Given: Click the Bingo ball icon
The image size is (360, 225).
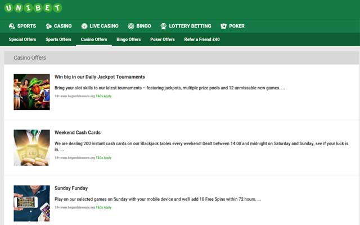Looking at the screenshot, I should pyautogui.click(x=131, y=26).
